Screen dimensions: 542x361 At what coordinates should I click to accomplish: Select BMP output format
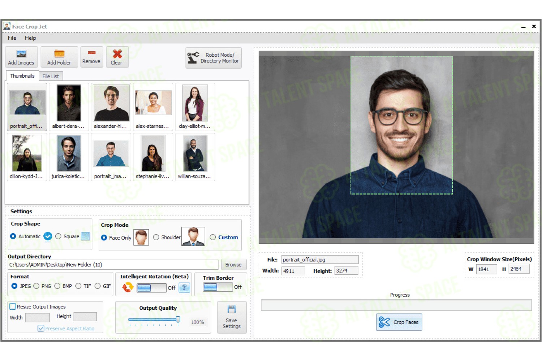point(57,286)
